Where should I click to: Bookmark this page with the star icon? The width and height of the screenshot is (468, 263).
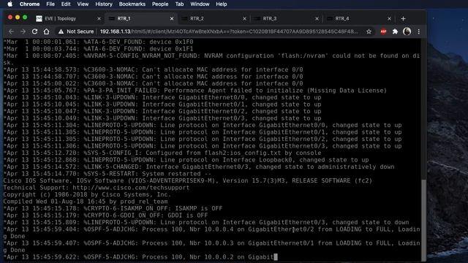pos(369,31)
